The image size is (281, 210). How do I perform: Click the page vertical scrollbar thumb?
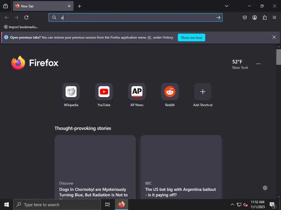(x=279, y=57)
